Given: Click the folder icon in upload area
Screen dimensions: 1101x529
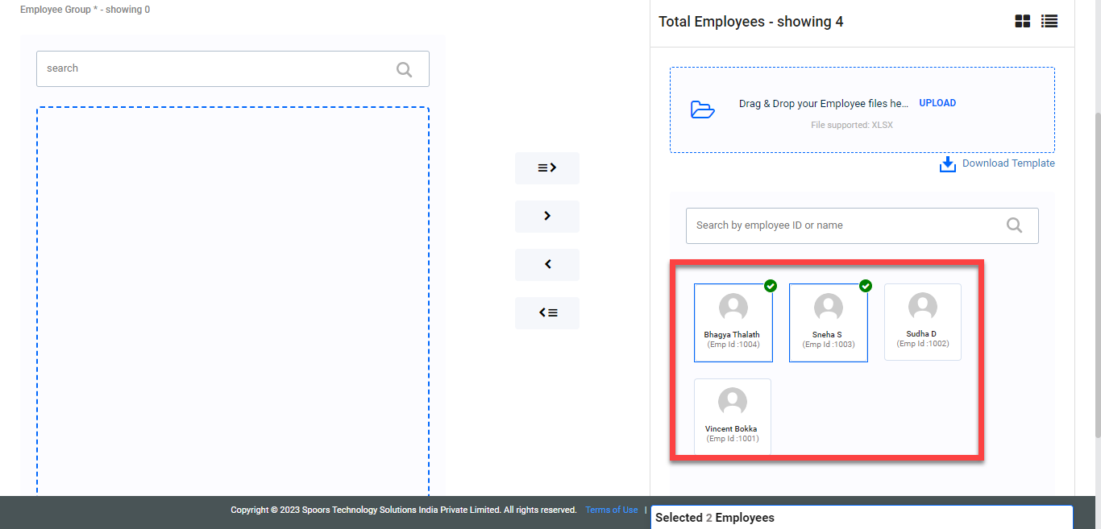Looking at the screenshot, I should 703,110.
